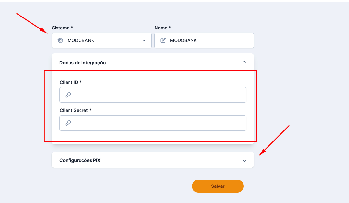Click the Dados de Integração section title
Image resolution: width=349 pixels, height=203 pixels.
point(82,63)
